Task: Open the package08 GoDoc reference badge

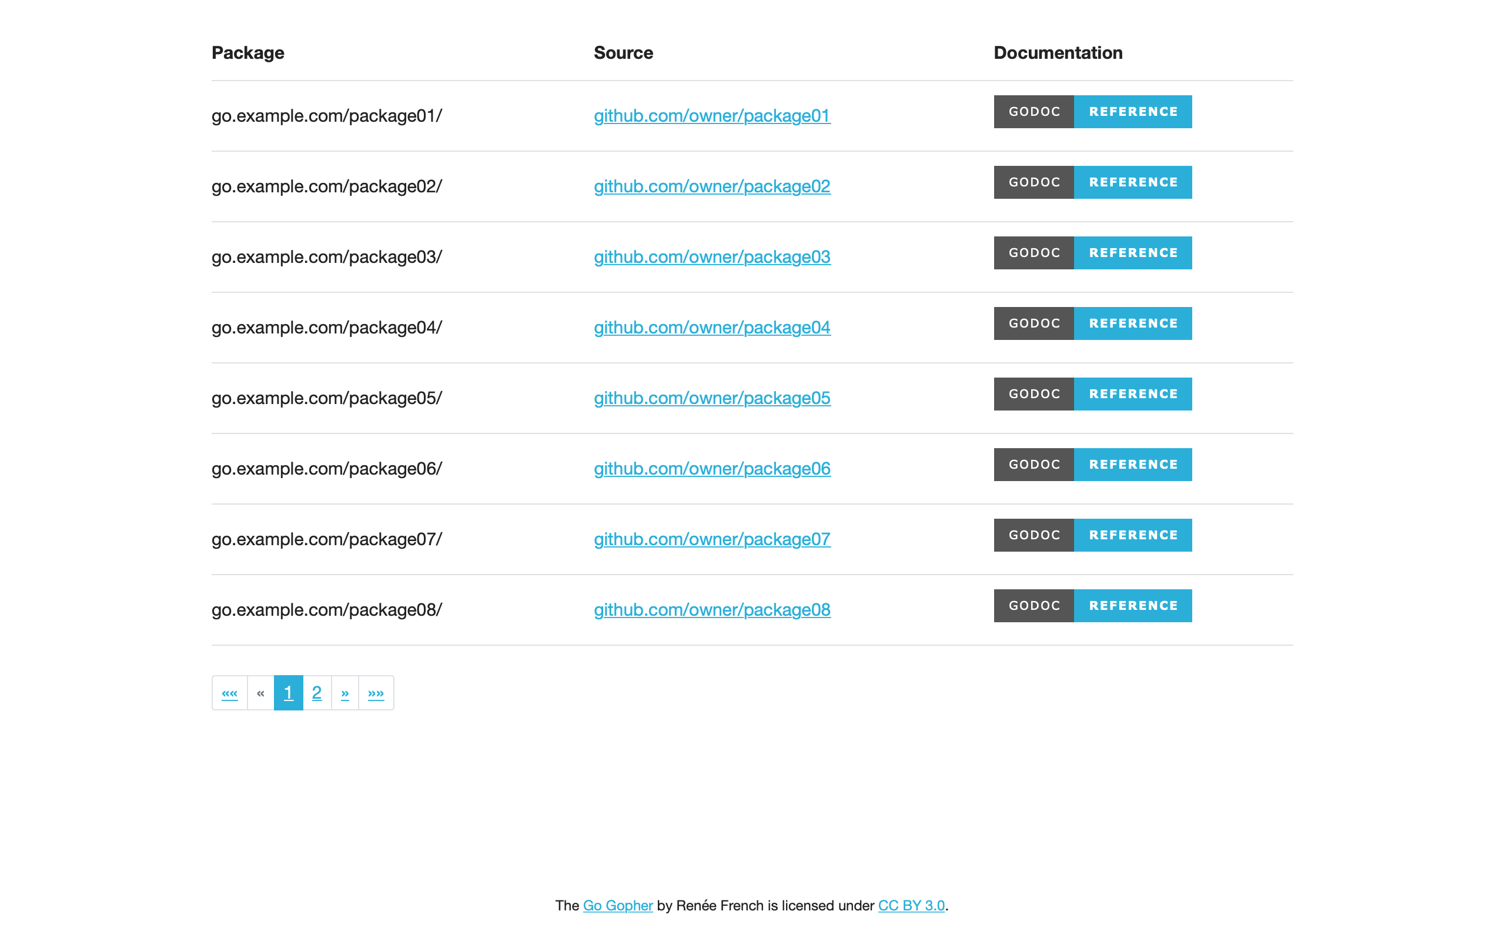Action: 1092,606
